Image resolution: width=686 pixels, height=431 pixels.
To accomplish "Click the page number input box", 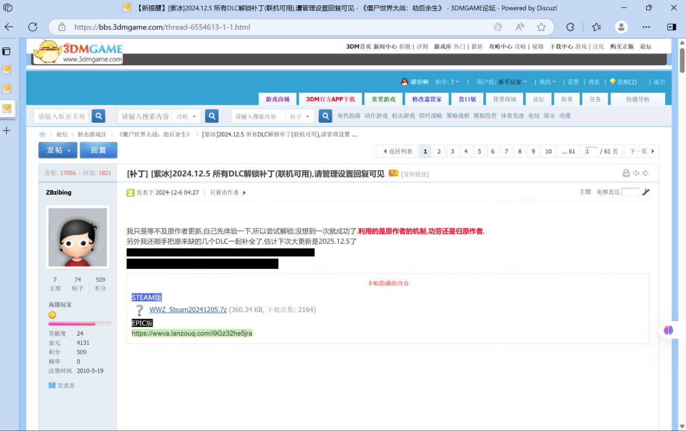I will point(592,152).
